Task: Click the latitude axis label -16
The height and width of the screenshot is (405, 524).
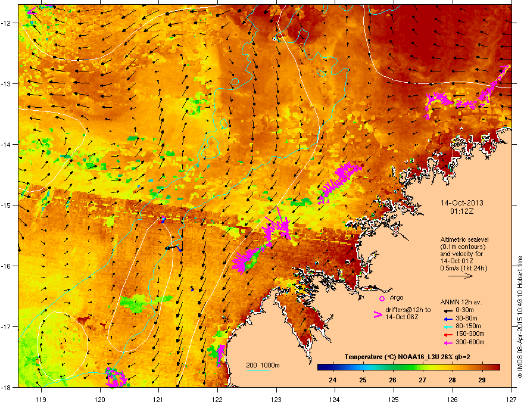Action: [x=7, y=266]
